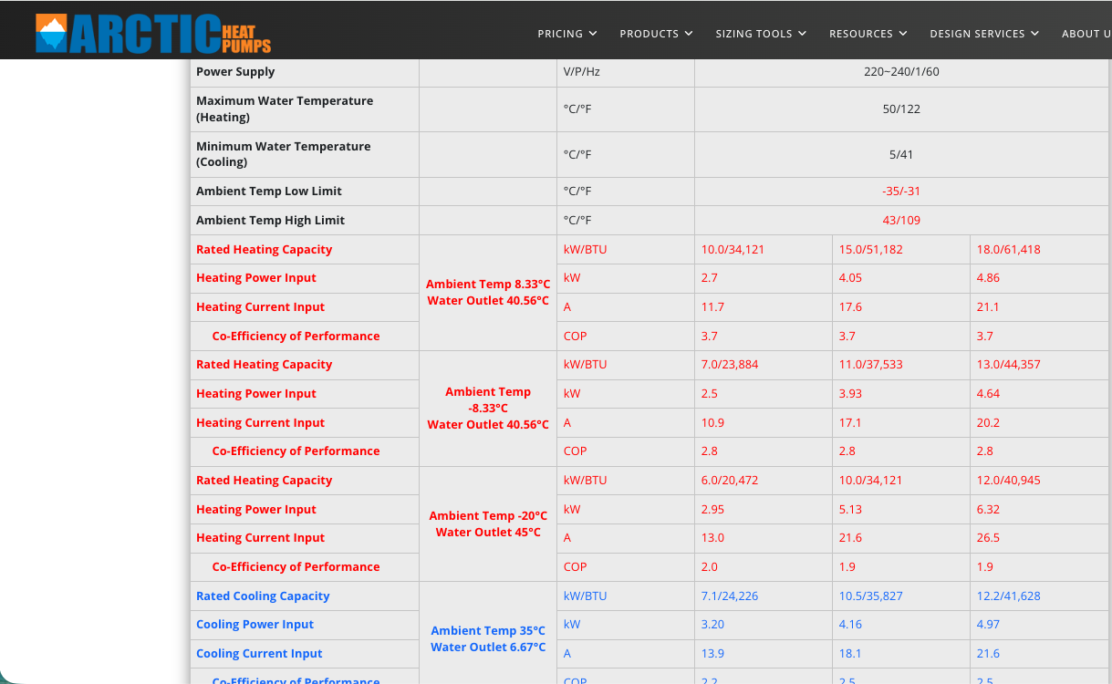Click the 10.9 heating current value
The width and height of the screenshot is (1112, 684).
pos(712,423)
